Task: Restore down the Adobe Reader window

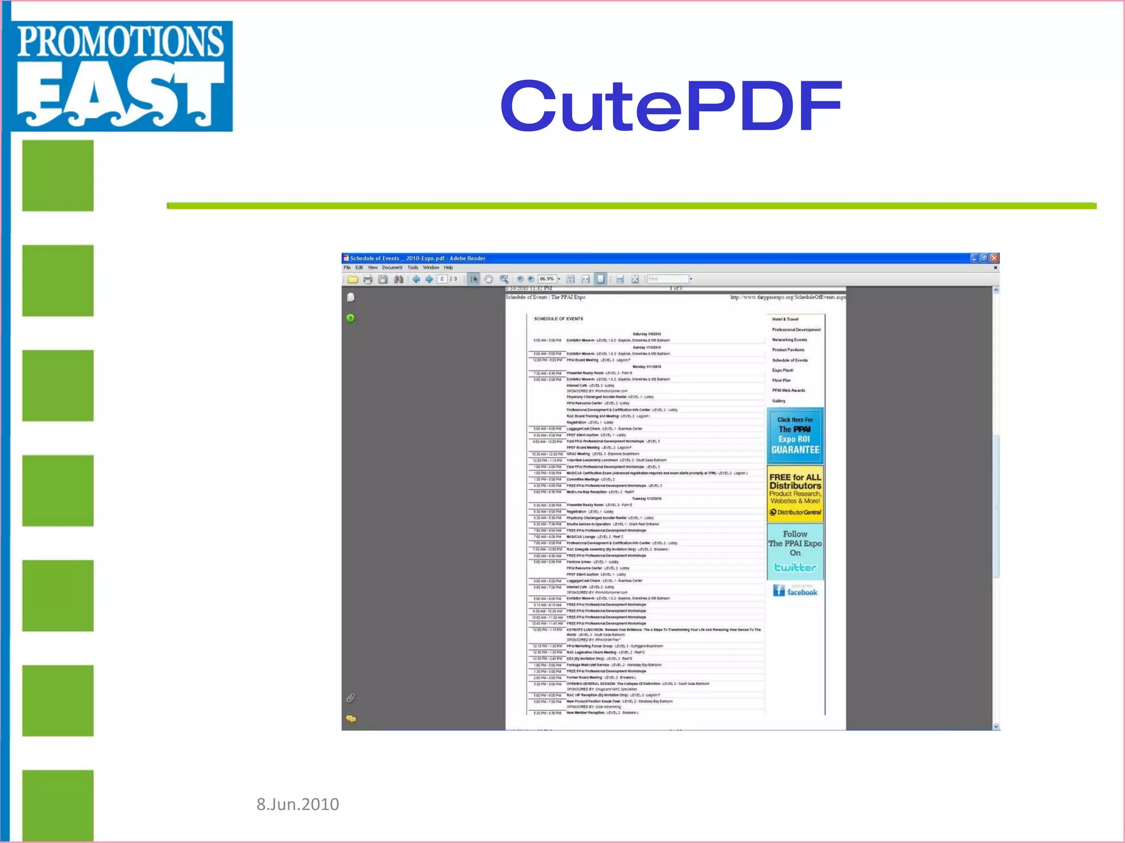Action: 984,258
